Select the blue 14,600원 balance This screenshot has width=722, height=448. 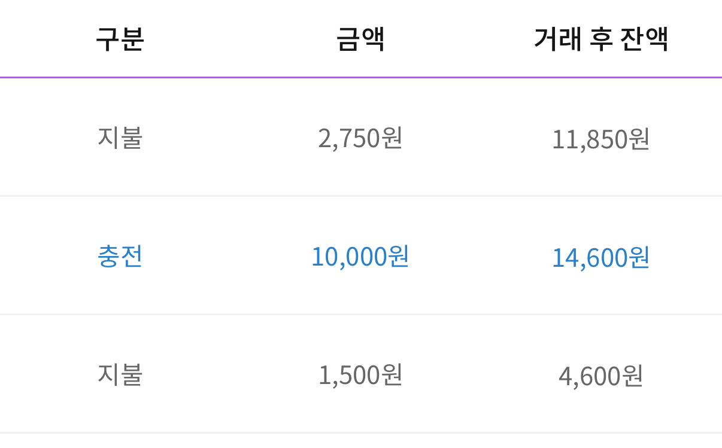click(600, 258)
